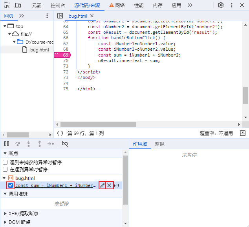This screenshot has height=227, width=249.
Task: Switch to the 元素 tab
Action: tap(37, 5)
